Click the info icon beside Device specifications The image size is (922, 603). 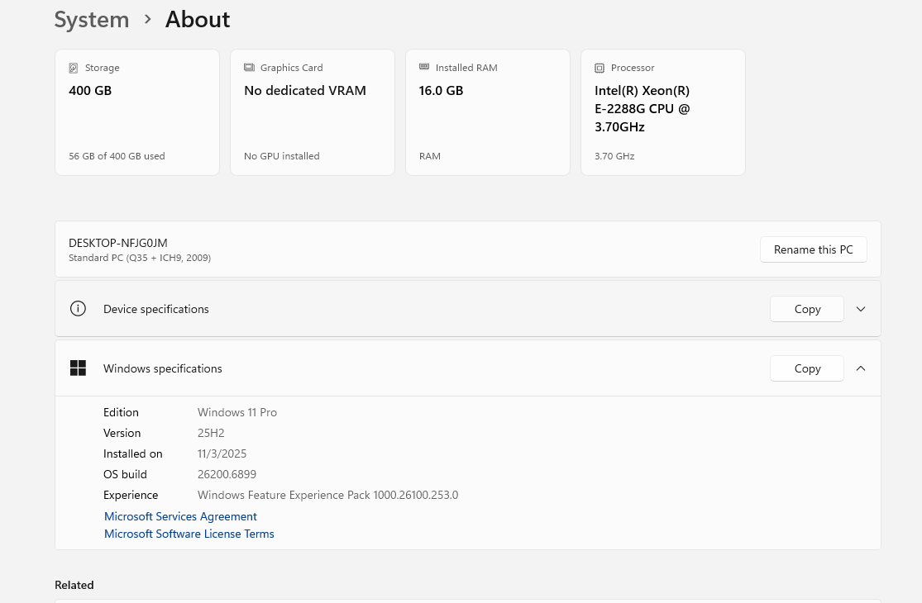tap(78, 309)
